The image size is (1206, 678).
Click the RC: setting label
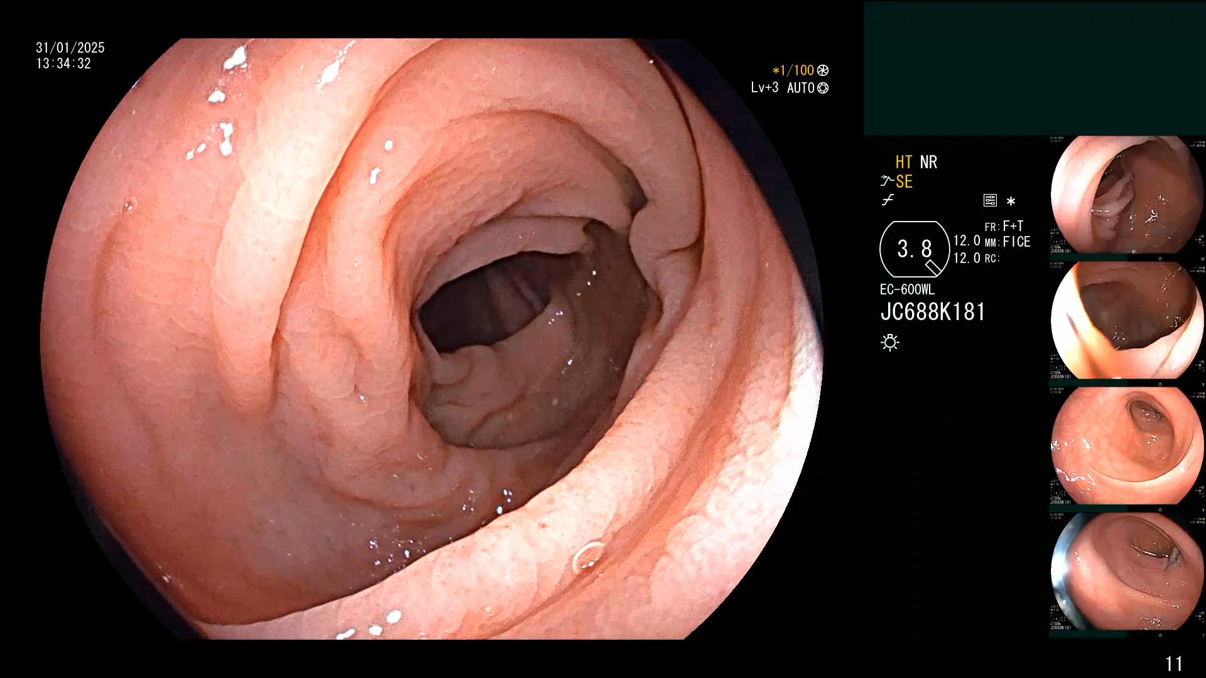pos(992,258)
